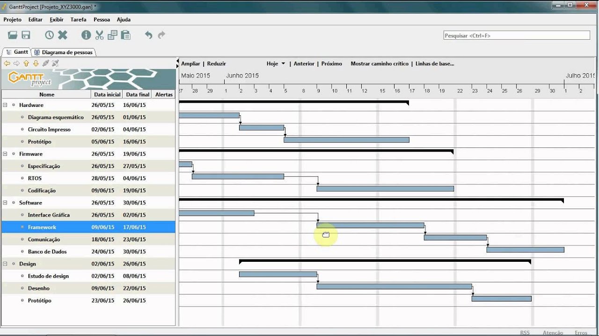The width and height of the screenshot is (599, 336).
Task: Click the Paste clipboard icon
Action: click(125, 35)
